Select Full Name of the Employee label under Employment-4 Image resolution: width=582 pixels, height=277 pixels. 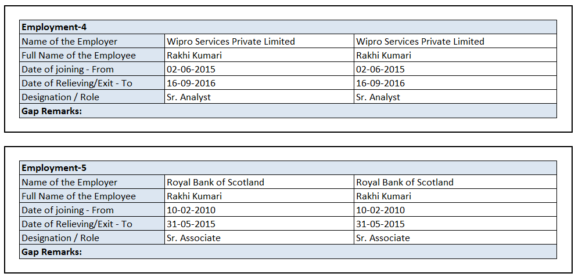(x=79, y=55)
